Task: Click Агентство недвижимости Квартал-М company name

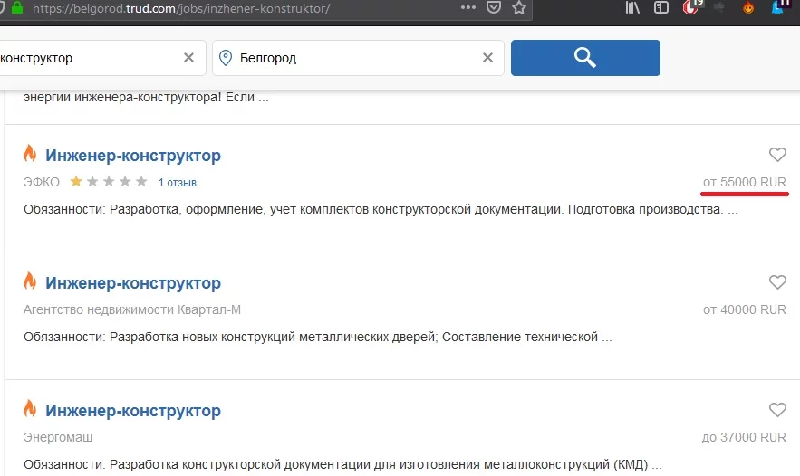Action: pyautogui.click(x=132, y=309)
